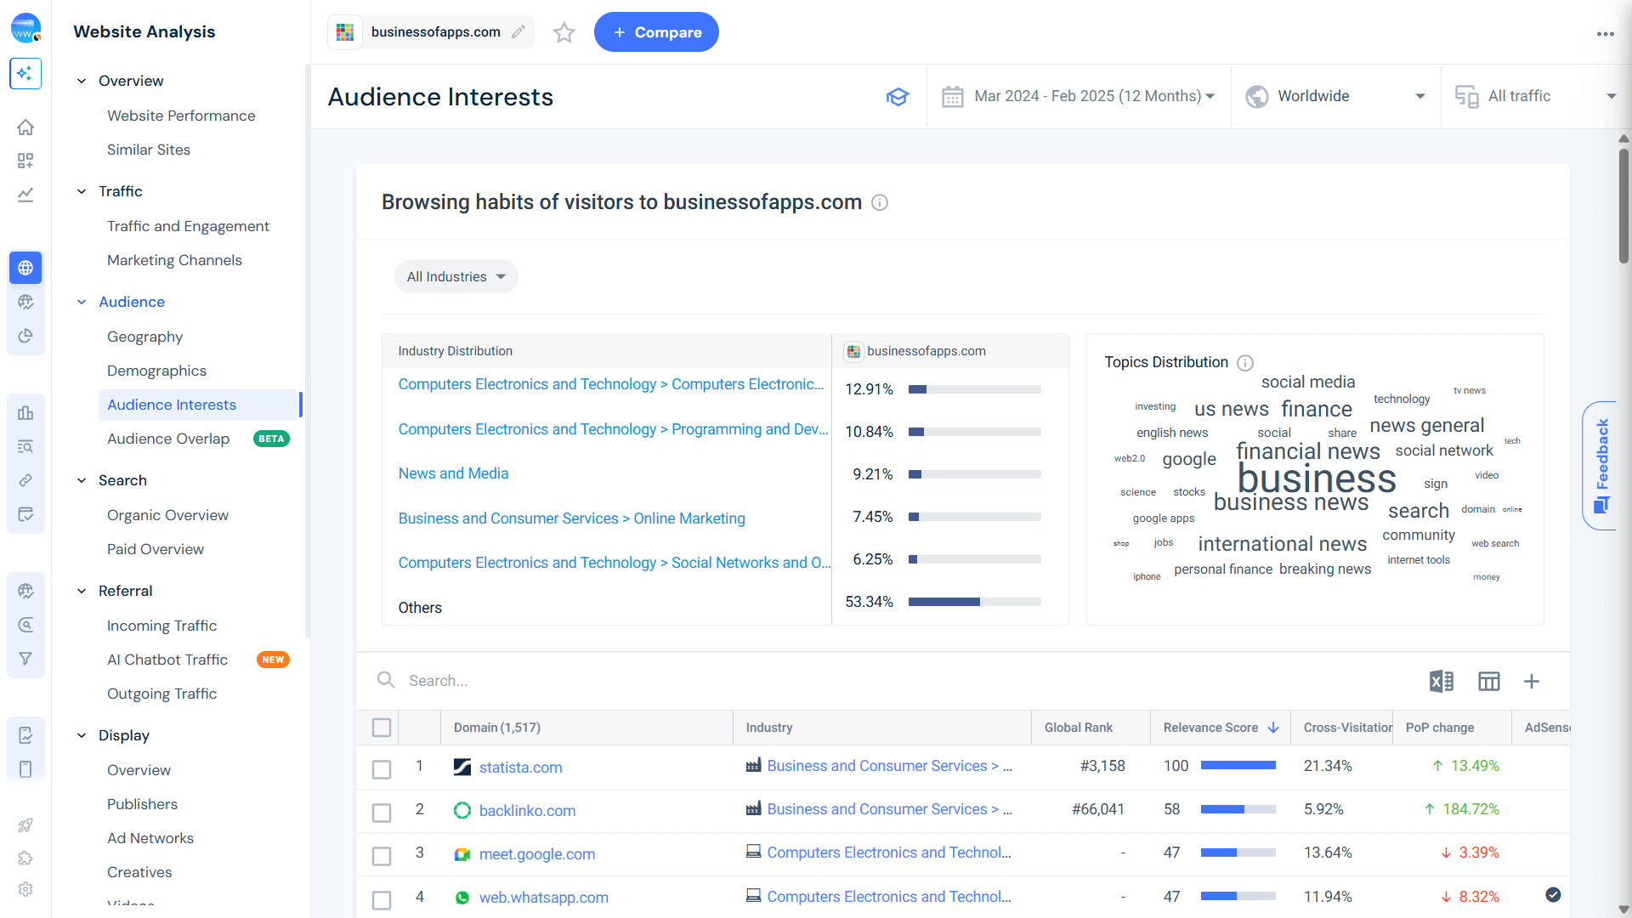Click the info icon beside Browsing habits heading
The image size is (1632, 918).
click(x=880, y=202)
